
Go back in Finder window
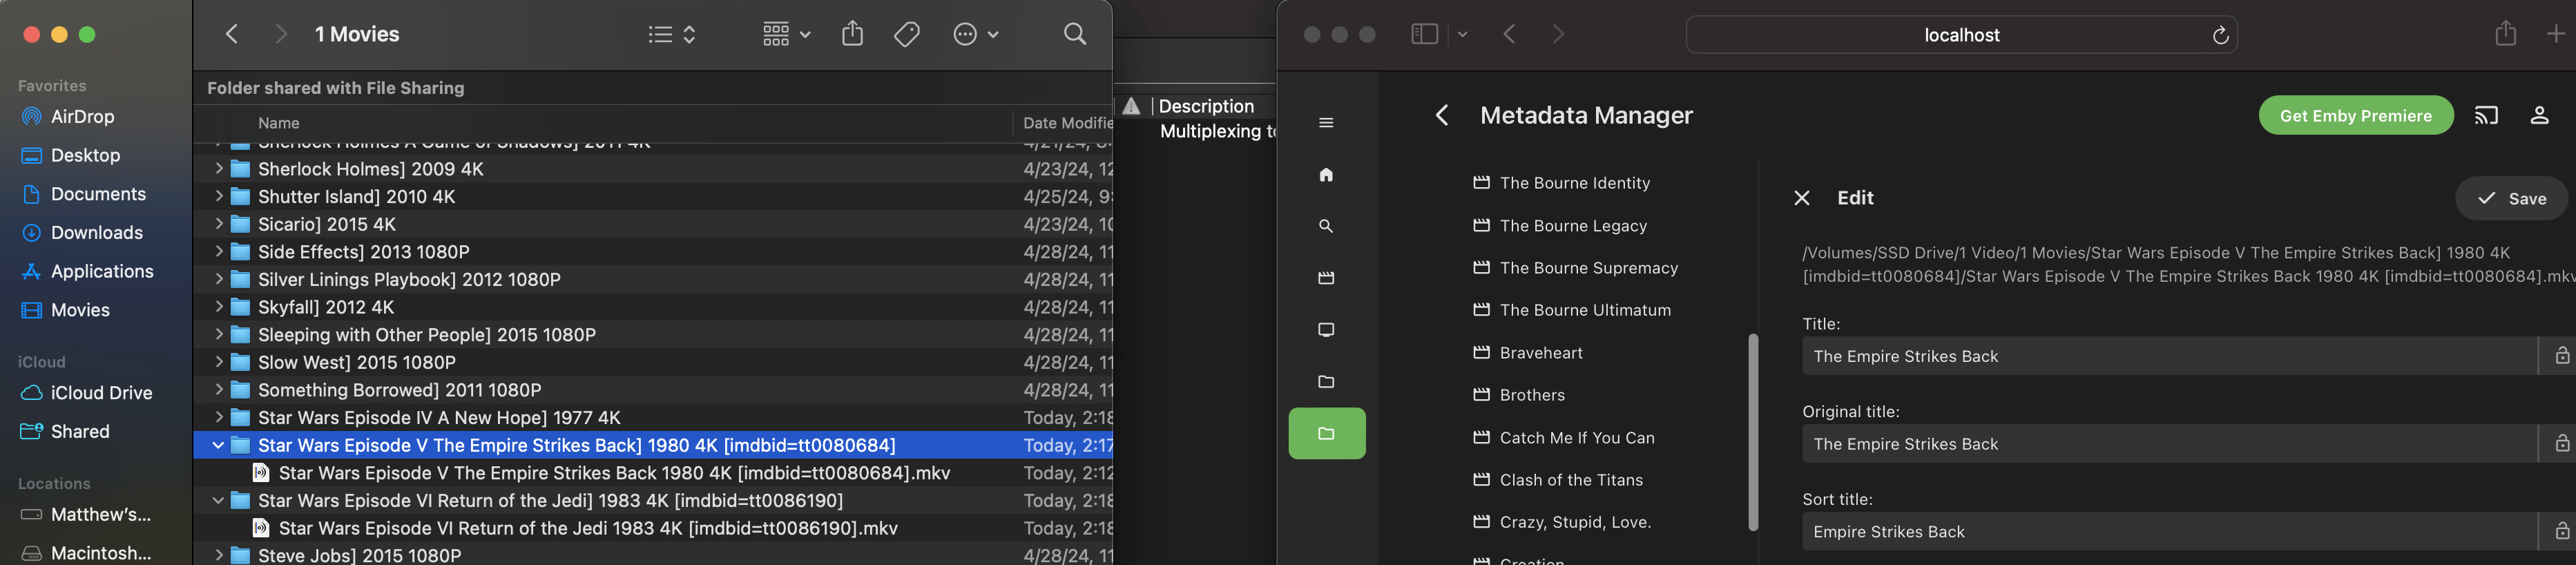tap(232, 34)
